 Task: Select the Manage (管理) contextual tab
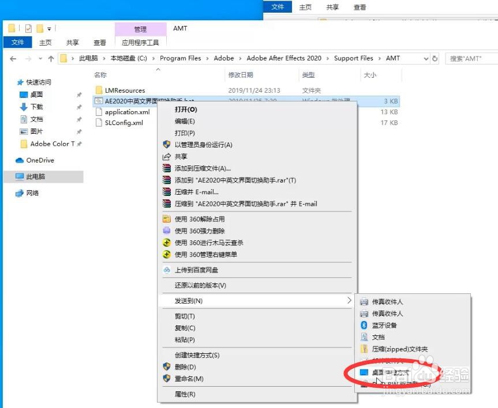point(140,29)
